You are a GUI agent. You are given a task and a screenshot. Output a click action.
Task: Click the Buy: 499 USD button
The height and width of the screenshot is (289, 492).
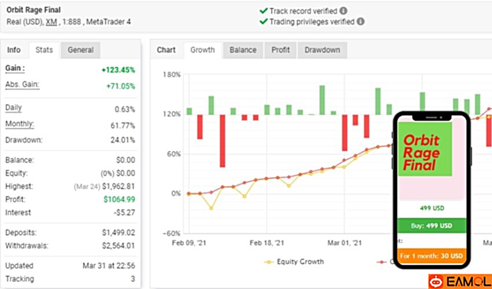(431, 225)
